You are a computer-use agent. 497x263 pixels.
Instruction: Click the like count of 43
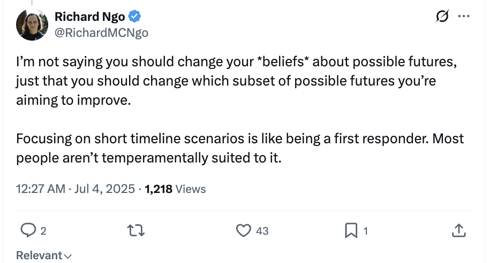click(x=262, y=231)
